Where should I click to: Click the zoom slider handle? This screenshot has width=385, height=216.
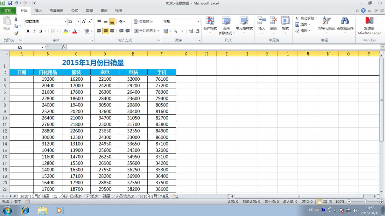coord(365,201)
